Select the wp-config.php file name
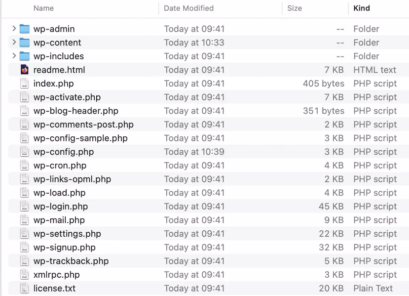 coord(63,152)
